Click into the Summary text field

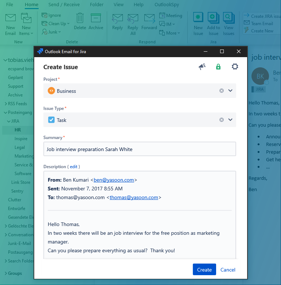point(140,149)
